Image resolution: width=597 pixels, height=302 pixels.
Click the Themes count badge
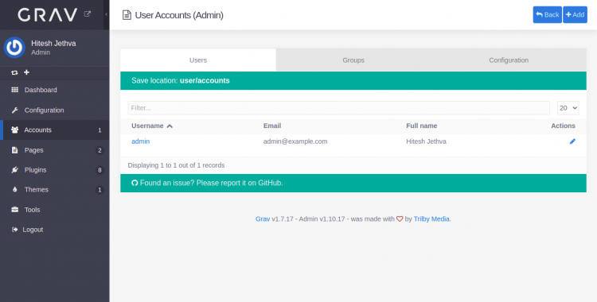pyautogui.click(x=99, y=190)
